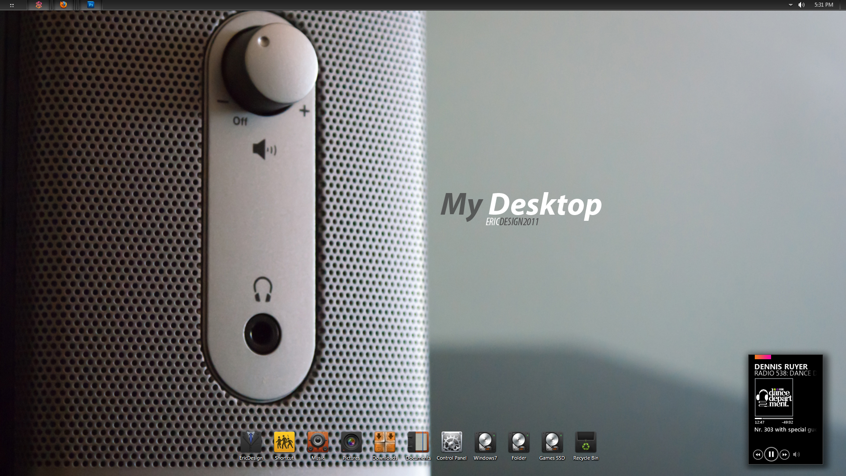This screenshot has height=476, width=846.
Task: Open the Games SSD folder
Action: [x=551, y=443]
